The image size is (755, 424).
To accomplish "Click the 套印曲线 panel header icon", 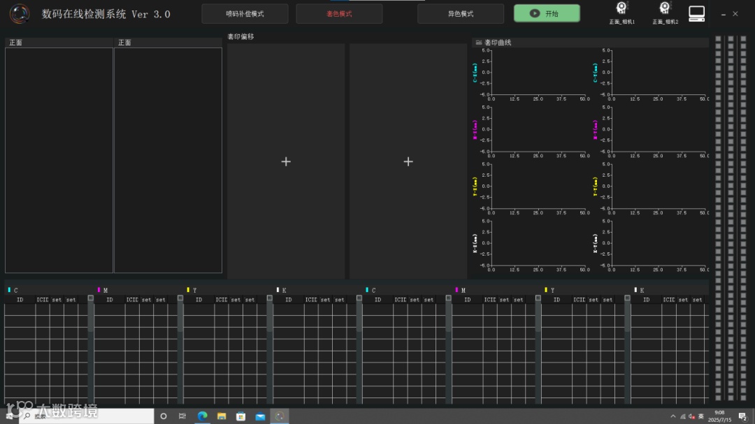I will (479, 43).
